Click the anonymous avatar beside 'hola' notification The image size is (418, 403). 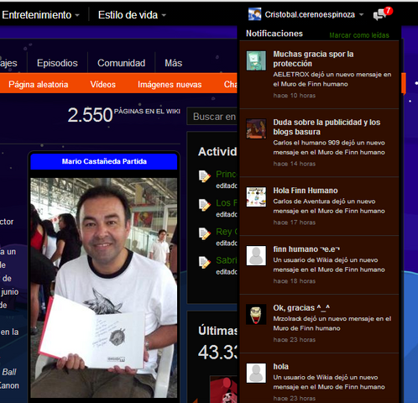pos(256,373)
